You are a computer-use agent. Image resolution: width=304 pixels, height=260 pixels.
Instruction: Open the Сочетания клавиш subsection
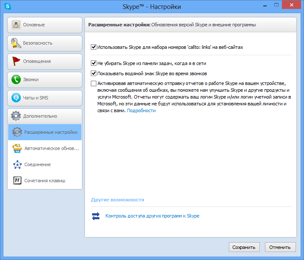tap(45, 181)
